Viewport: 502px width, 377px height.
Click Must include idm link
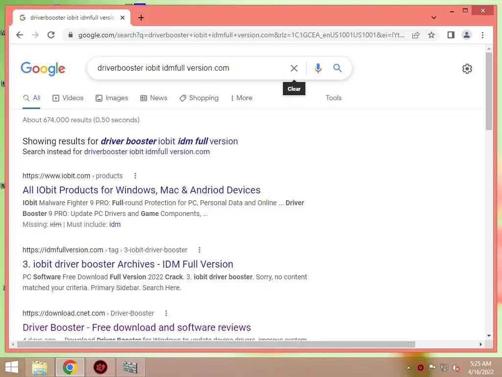115,224
